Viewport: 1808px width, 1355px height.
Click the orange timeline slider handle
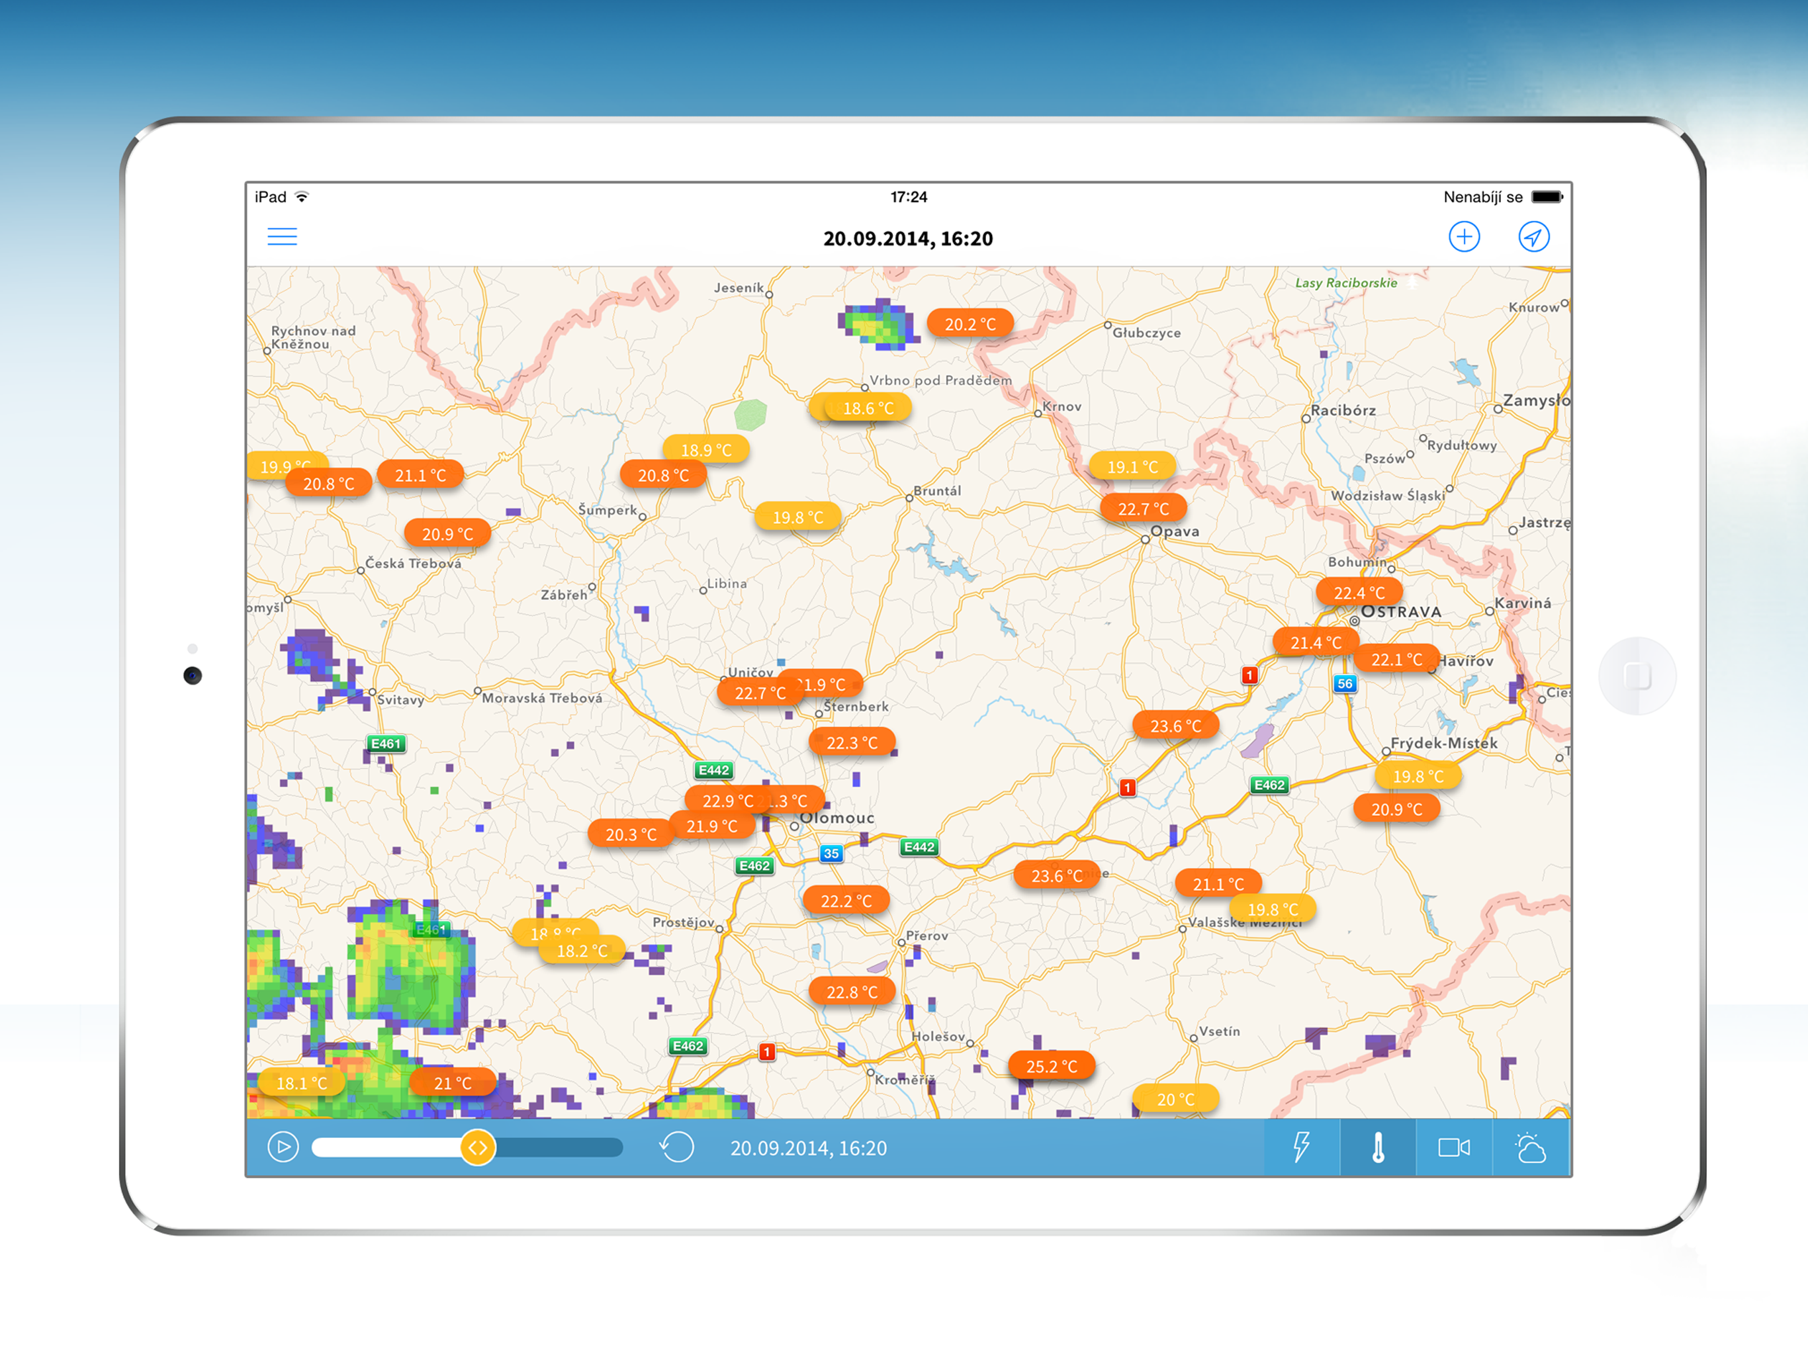(477, 1147)
